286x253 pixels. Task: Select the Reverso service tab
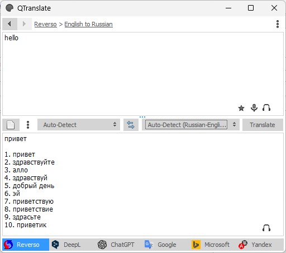[26, 245]
